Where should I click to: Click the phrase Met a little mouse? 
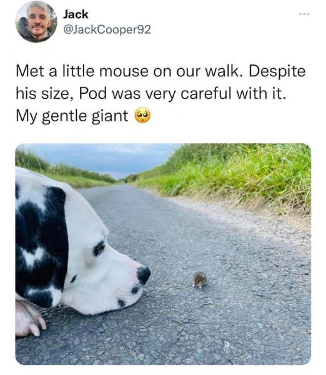click(82, 71)
